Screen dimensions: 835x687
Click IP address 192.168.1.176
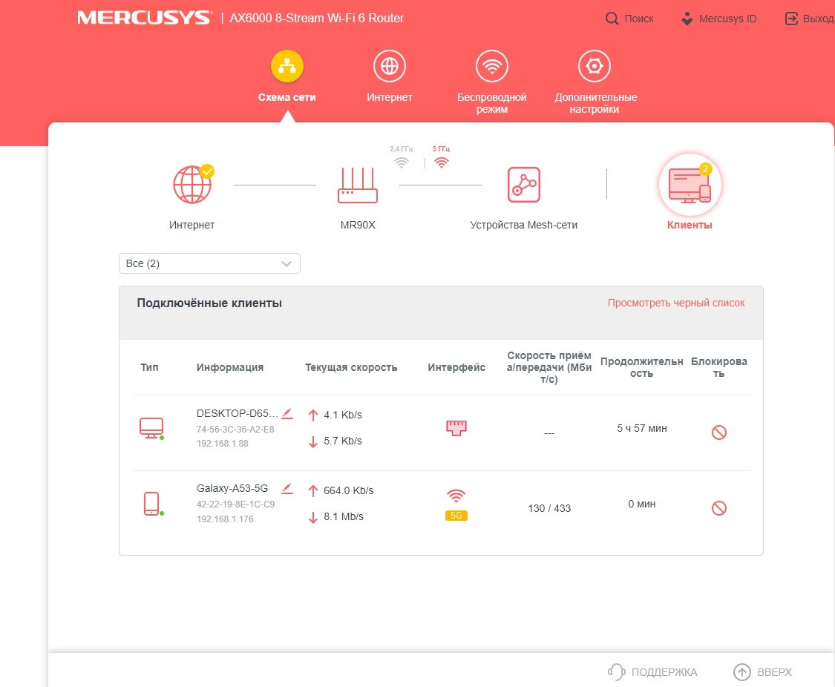225,519
